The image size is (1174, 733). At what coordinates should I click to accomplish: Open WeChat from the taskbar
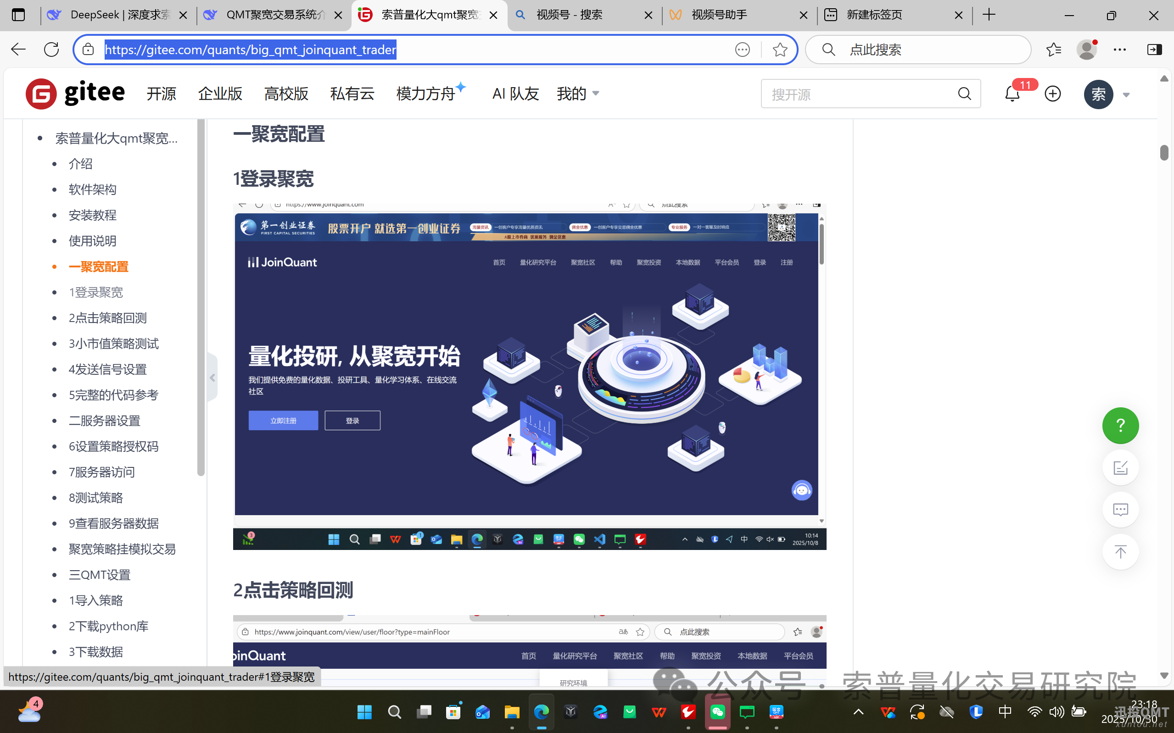tap(717, 711)
